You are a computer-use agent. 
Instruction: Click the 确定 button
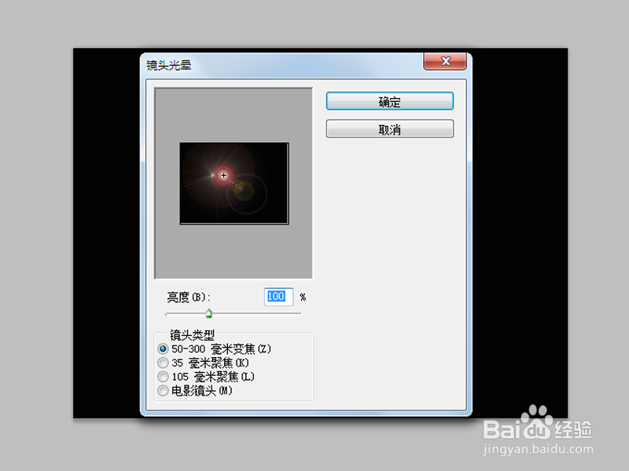tap(389, 101)
